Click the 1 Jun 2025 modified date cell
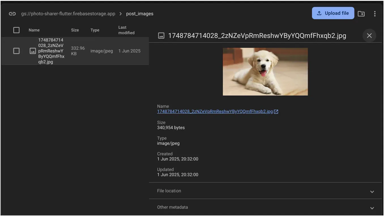Viewport: 384px width, 216px height. click(129, 51)
